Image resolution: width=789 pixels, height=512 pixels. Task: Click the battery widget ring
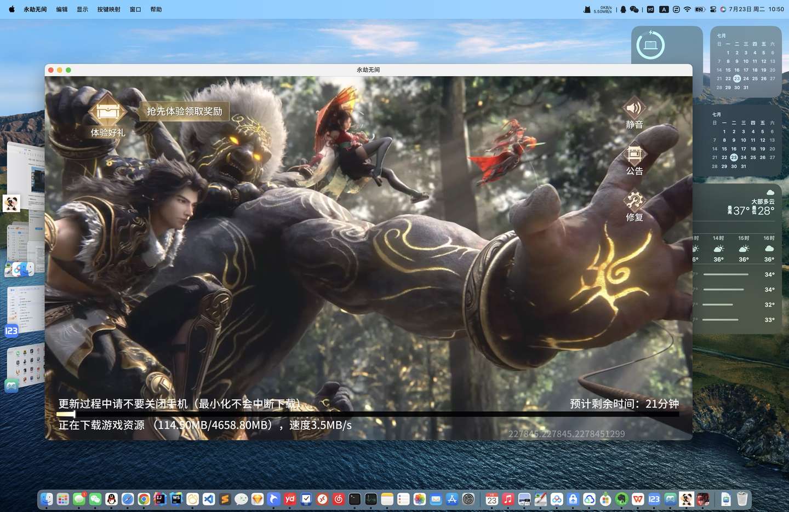pos(650,45)
